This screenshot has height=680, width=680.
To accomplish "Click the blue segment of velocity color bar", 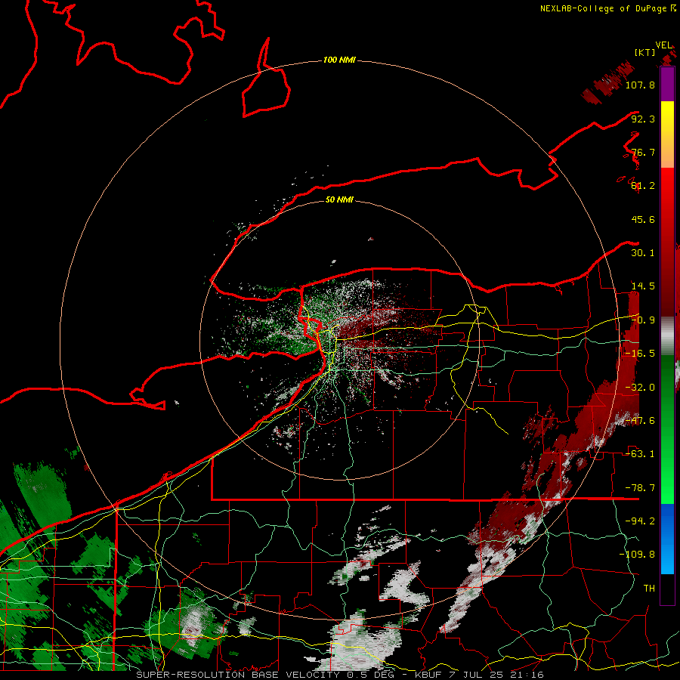I will pos(667,539).
